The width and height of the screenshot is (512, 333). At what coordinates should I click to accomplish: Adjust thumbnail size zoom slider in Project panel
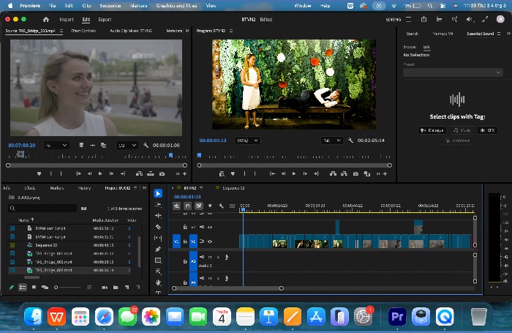[x=67, y=287]
